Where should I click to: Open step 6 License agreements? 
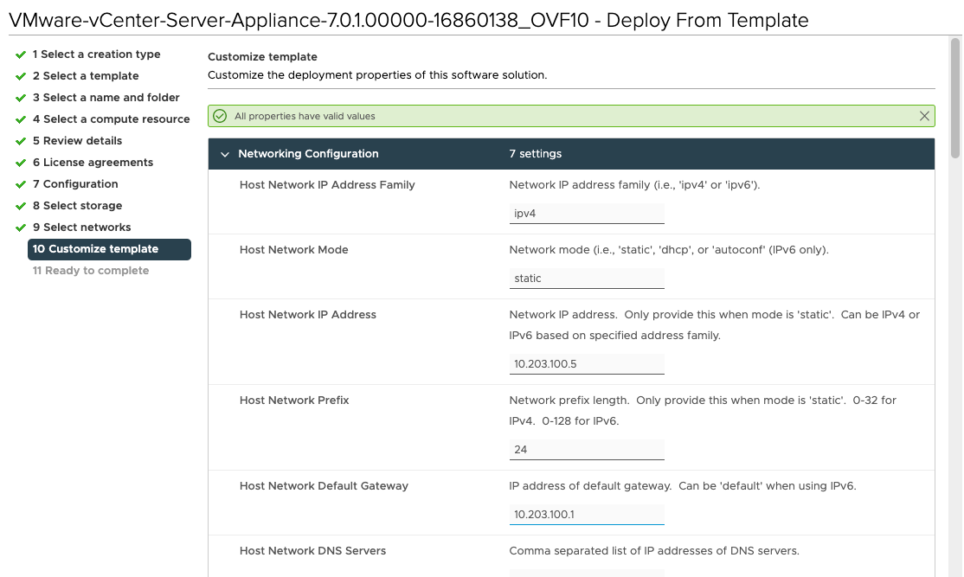coord(93,163)
